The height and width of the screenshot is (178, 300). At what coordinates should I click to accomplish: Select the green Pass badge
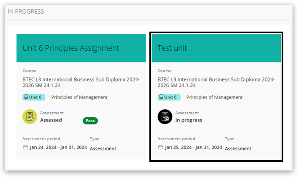click(x=90, y=121)
